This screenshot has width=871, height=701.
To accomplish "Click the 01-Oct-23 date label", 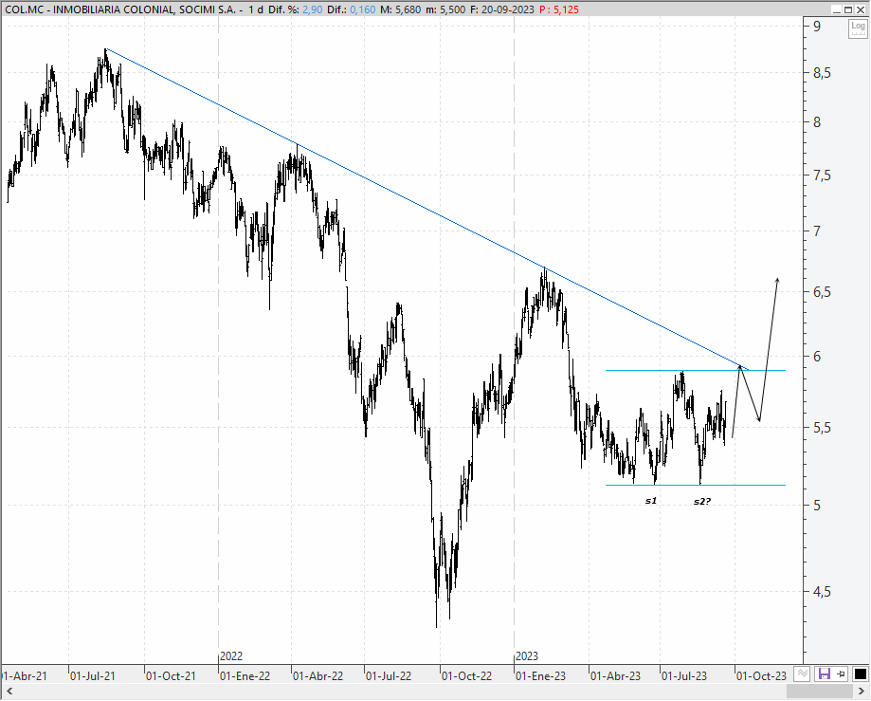I will click(x=762, y=676).
